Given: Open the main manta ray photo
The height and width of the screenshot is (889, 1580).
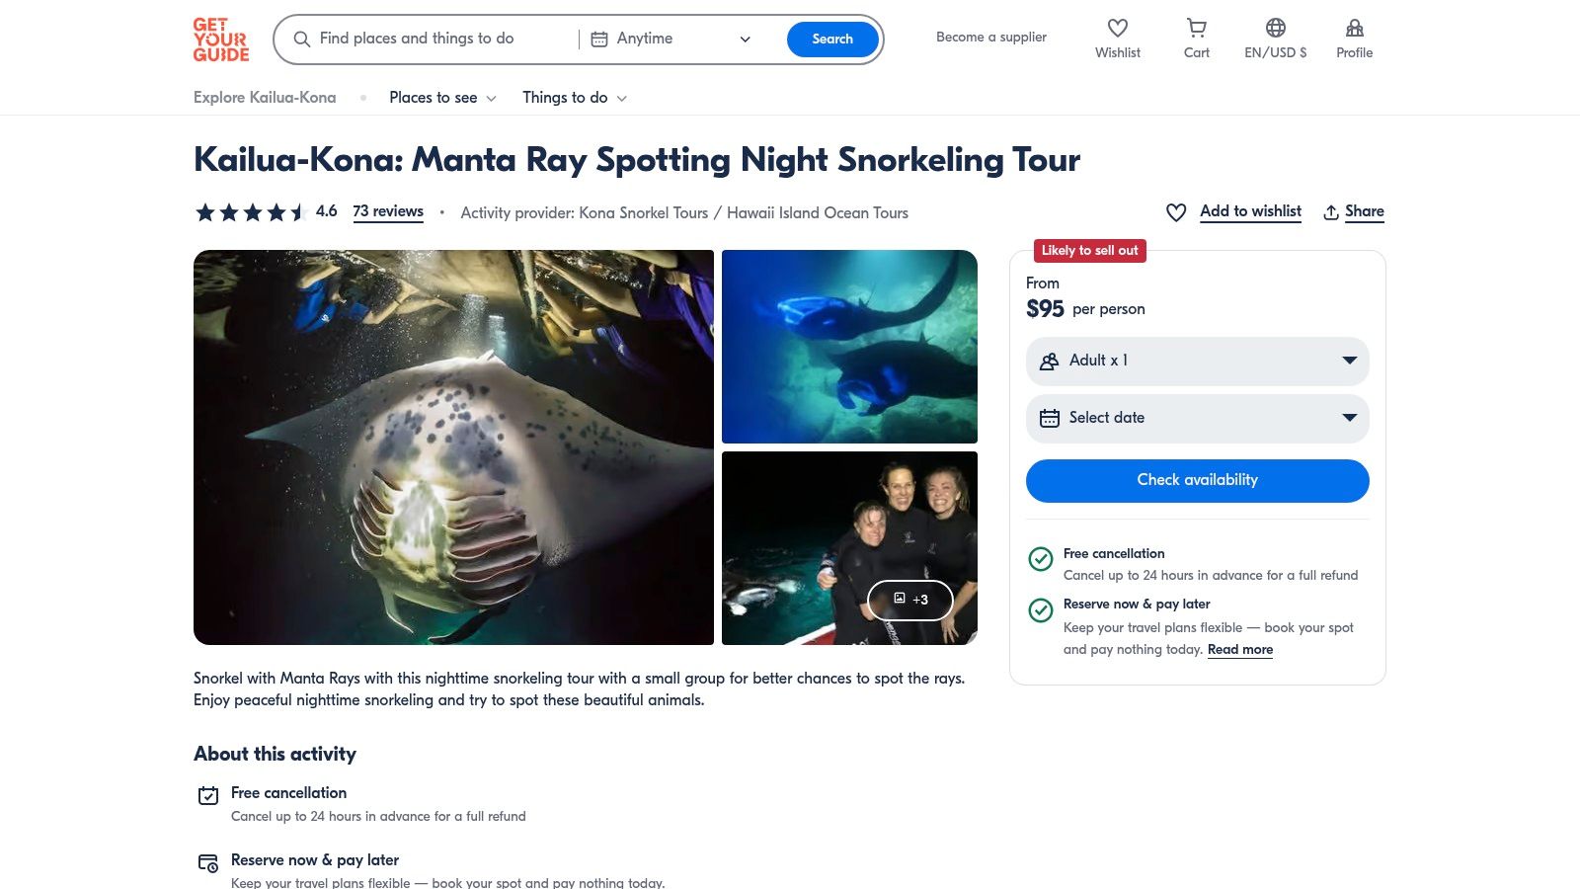Looking at the screenshot, I should tap(453, 447).
